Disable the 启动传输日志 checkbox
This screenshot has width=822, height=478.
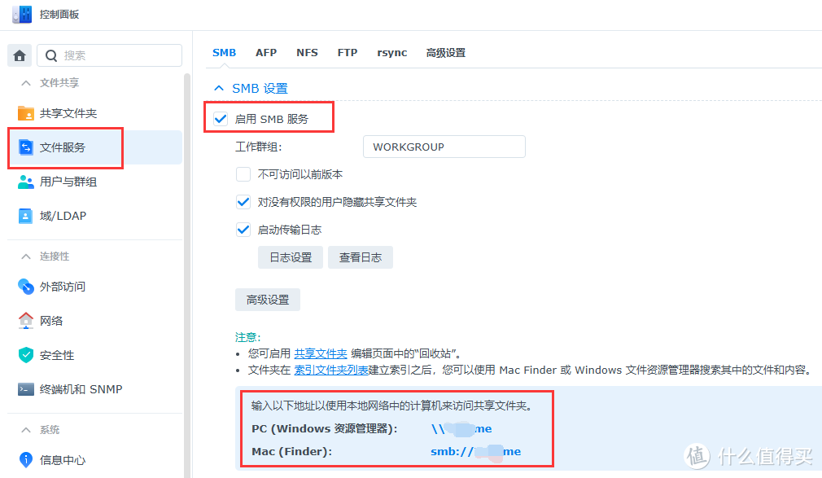click(243, 229)
